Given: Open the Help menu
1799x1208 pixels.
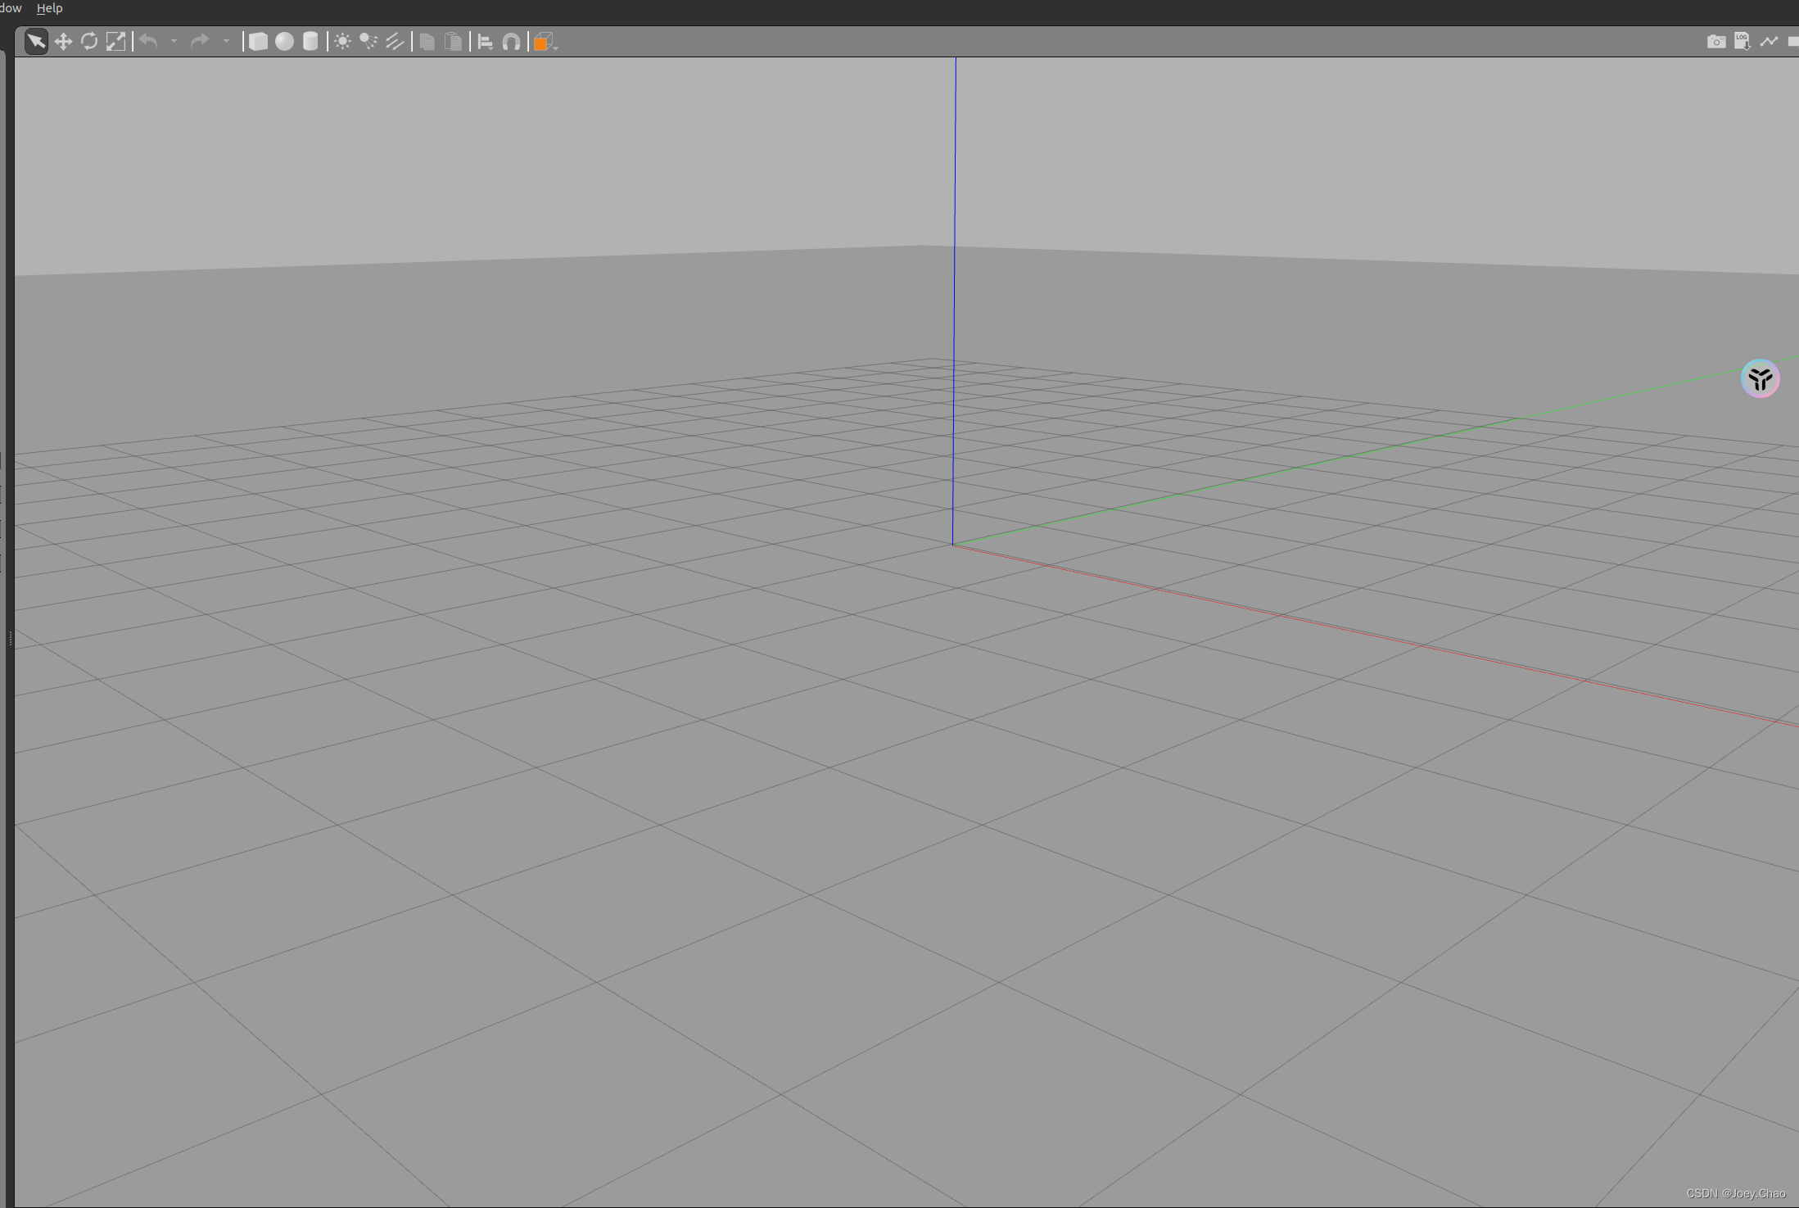Looking at the screenshot, I should pos(49,8).
